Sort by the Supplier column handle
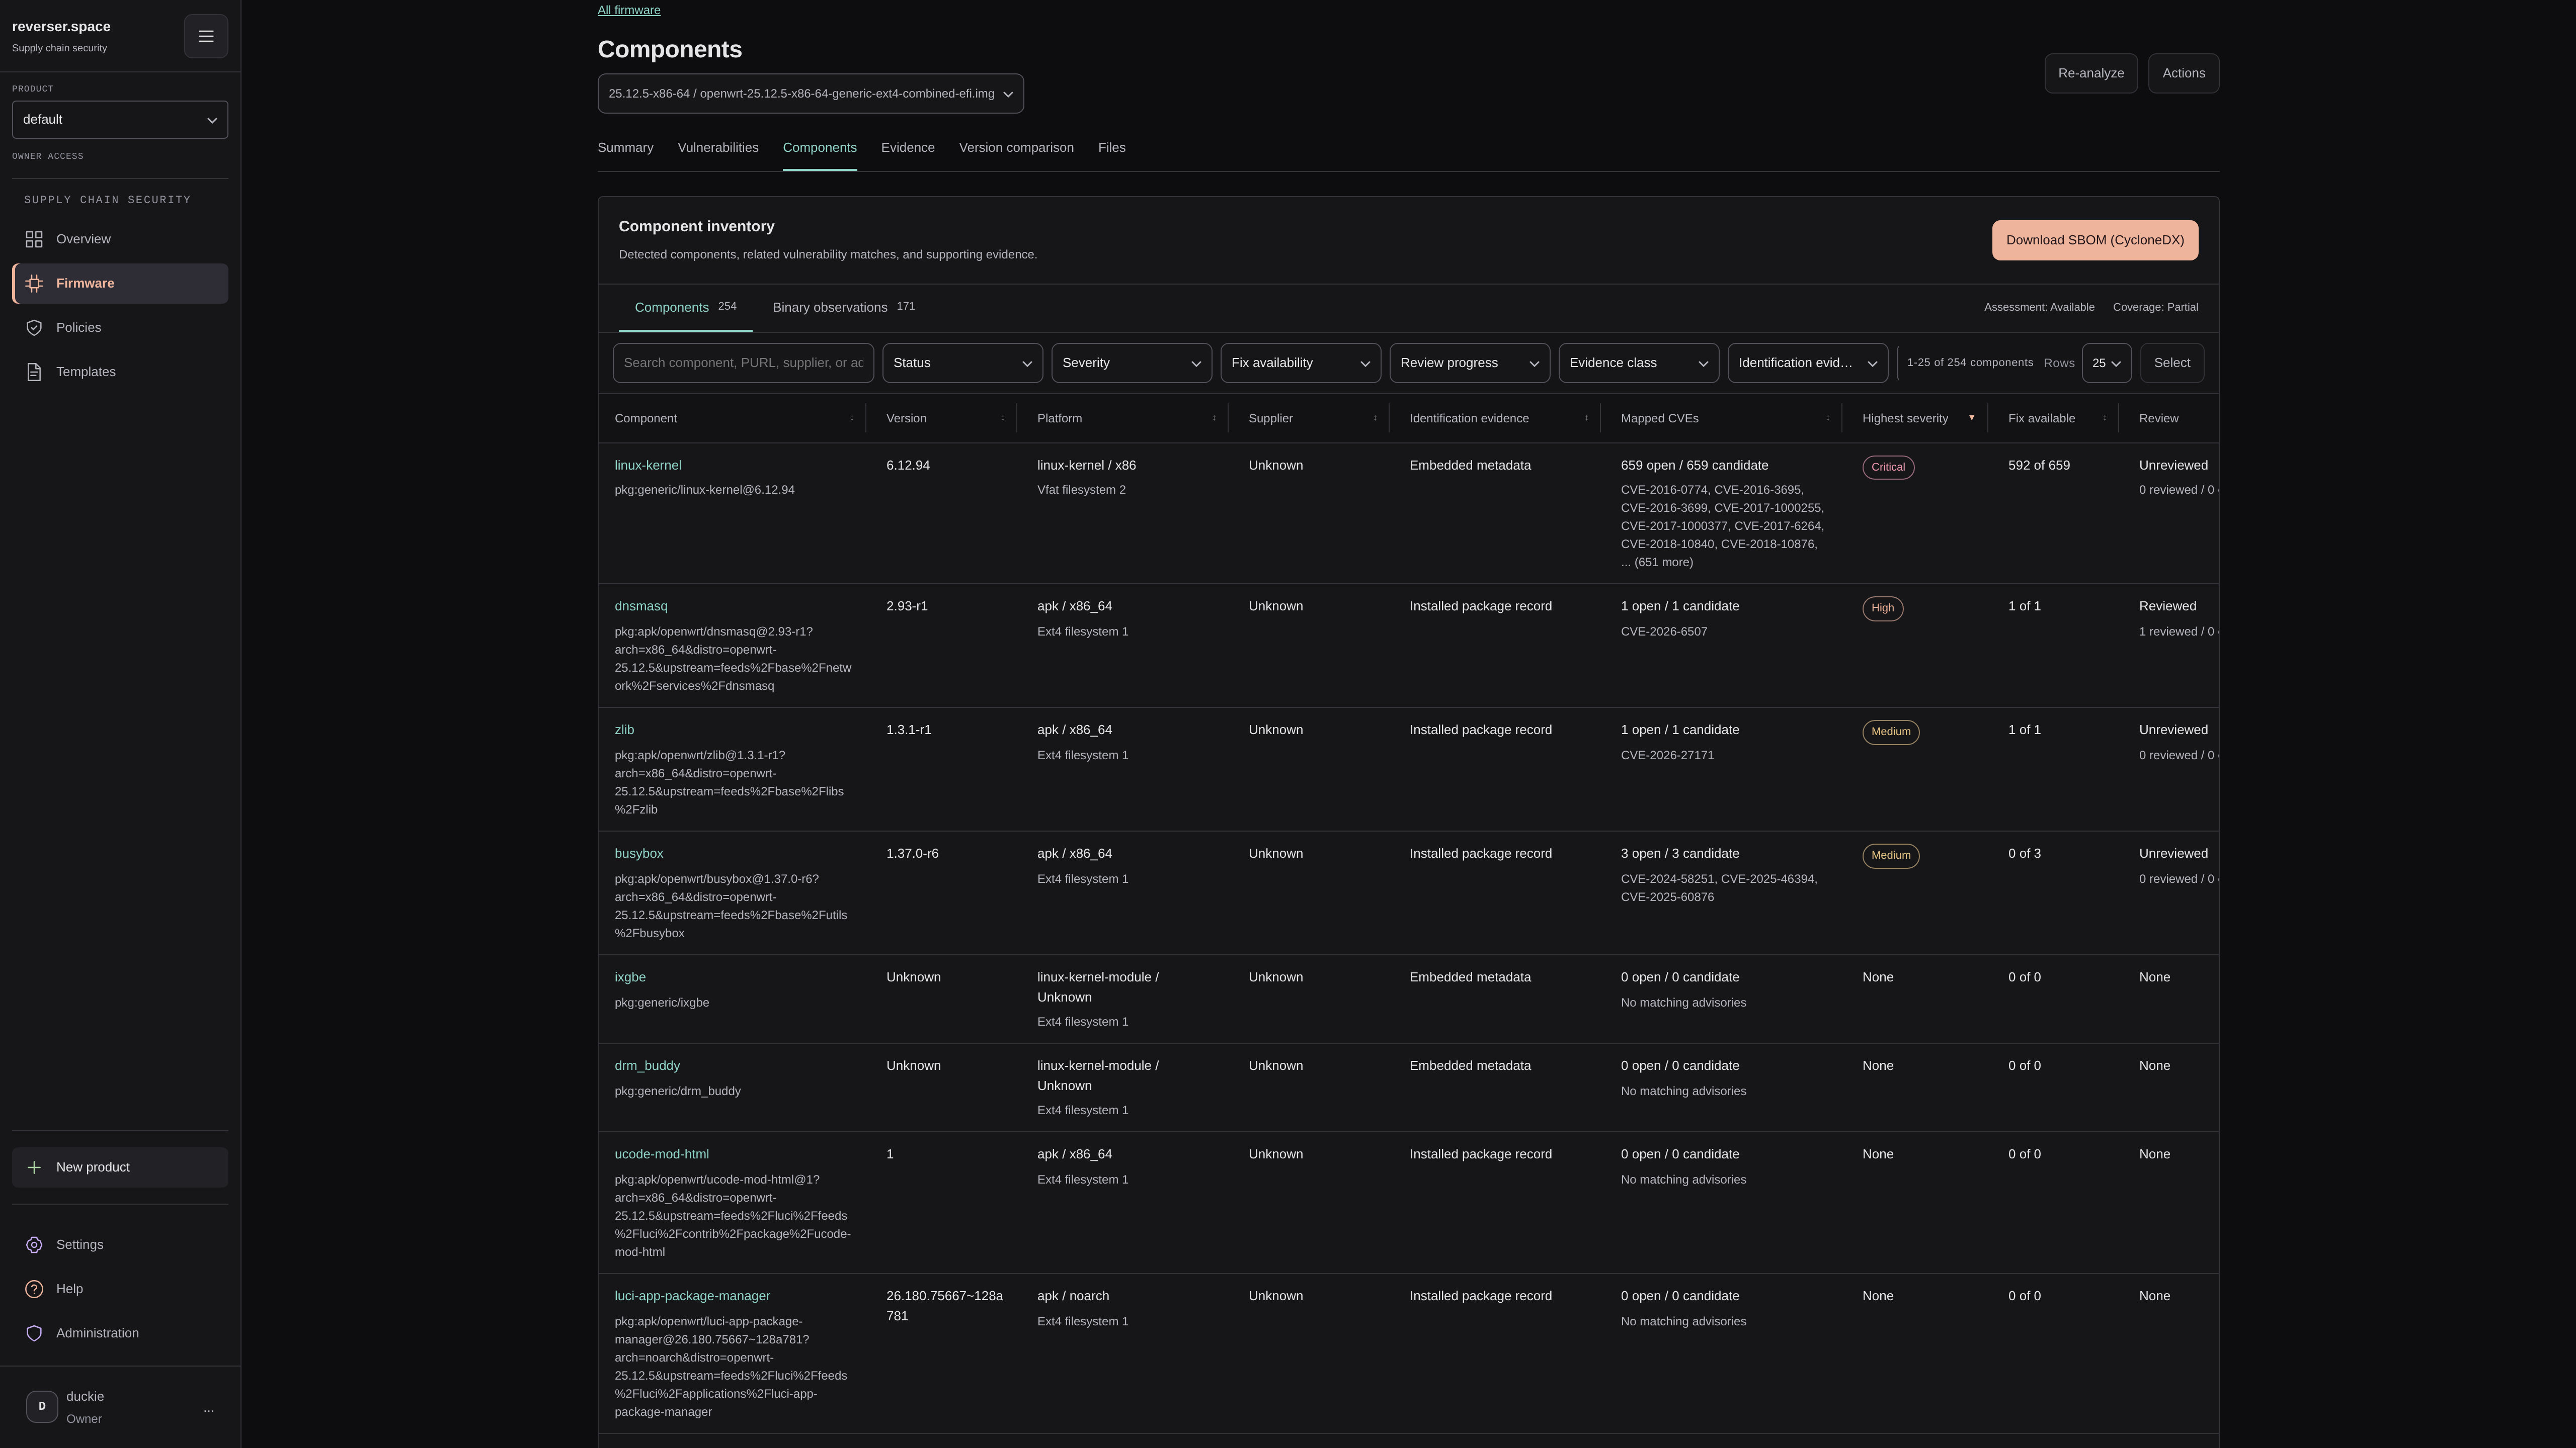2576x1448 pixels. (x=1375, y=419)
